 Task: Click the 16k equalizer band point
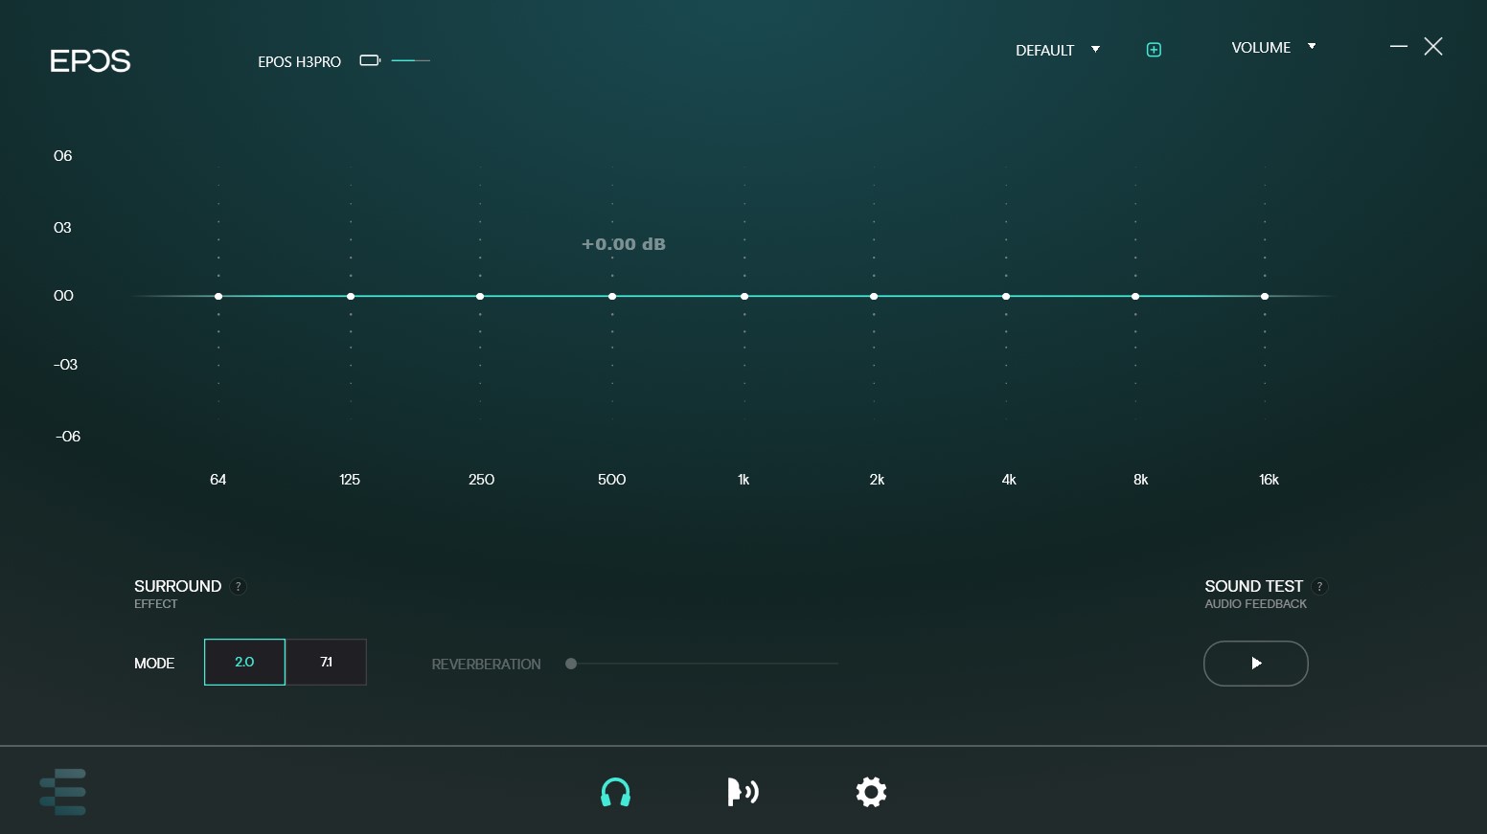[1265, 297]
